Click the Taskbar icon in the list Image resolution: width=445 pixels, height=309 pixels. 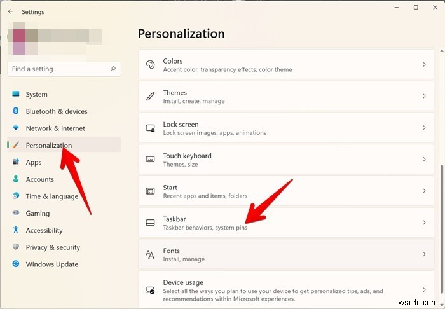pos(150,223)
